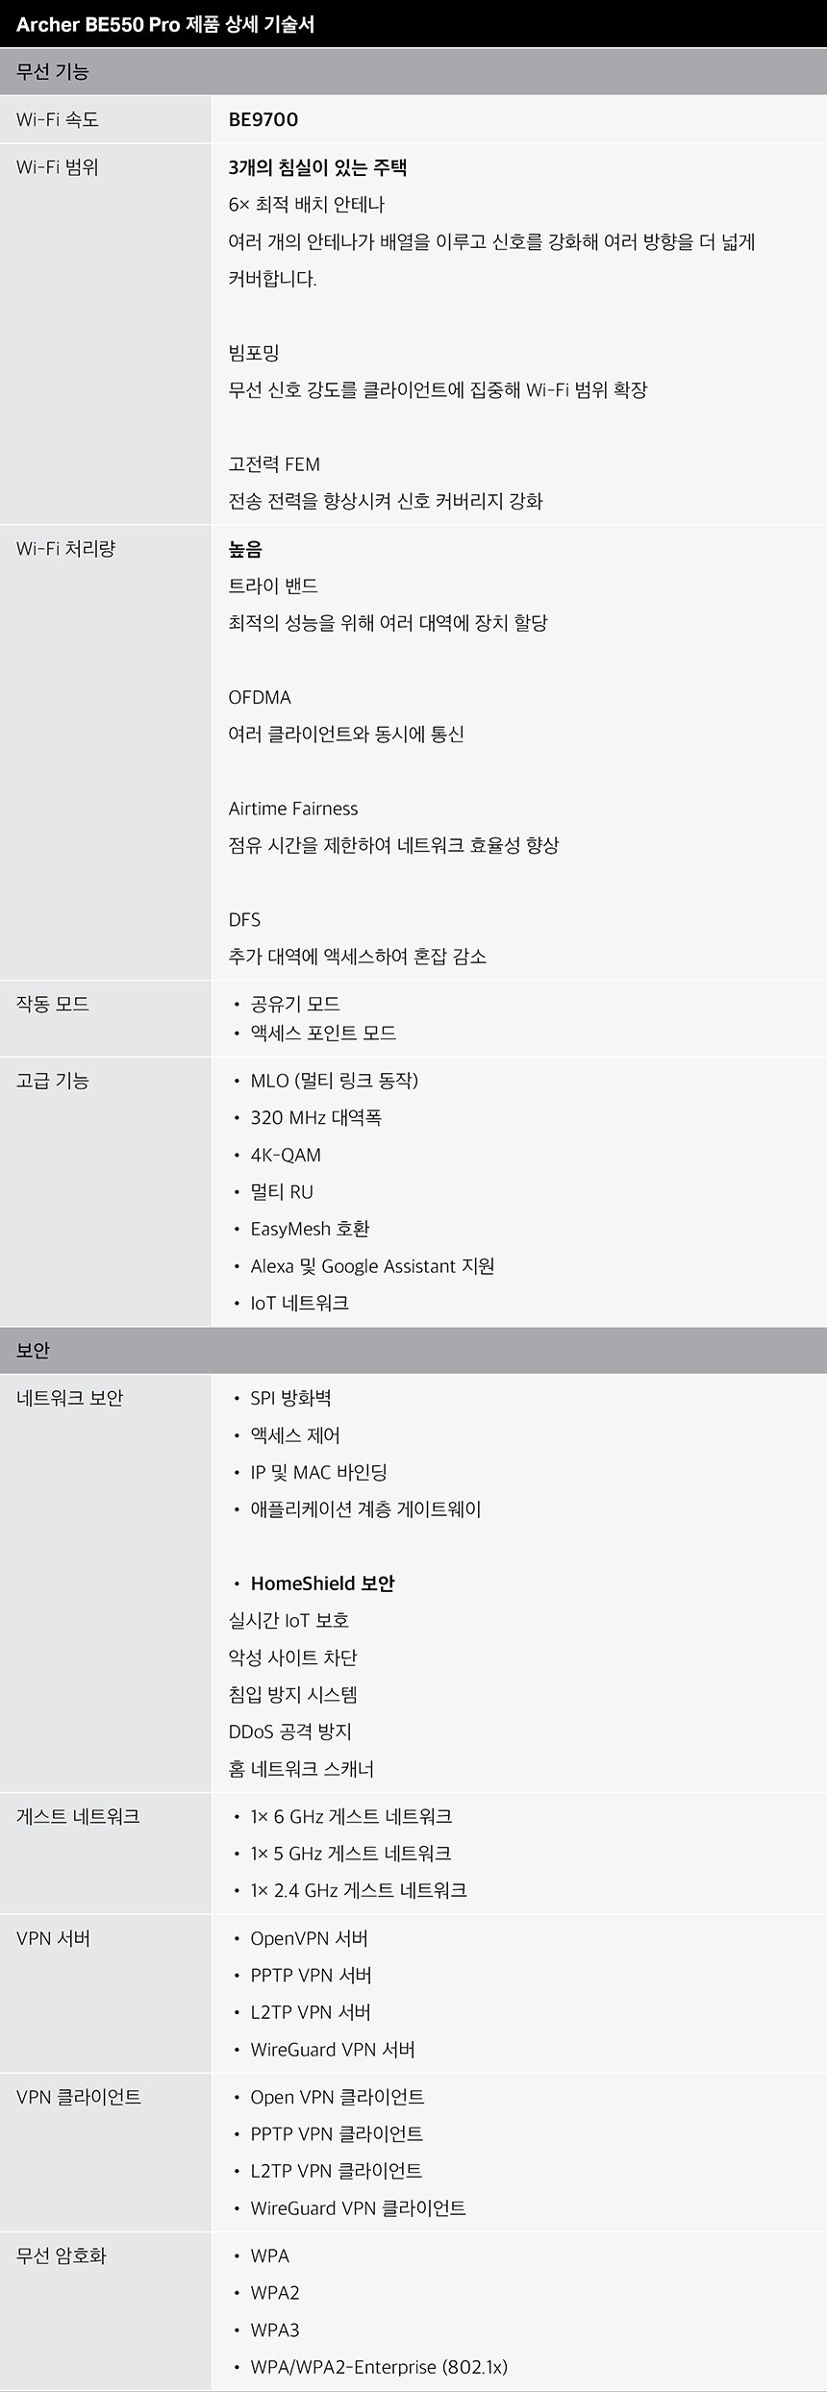The height and width of the screenshot is (2392, 827).
Task: Click the 고전력 FEM text
Action: pos(274,464)
